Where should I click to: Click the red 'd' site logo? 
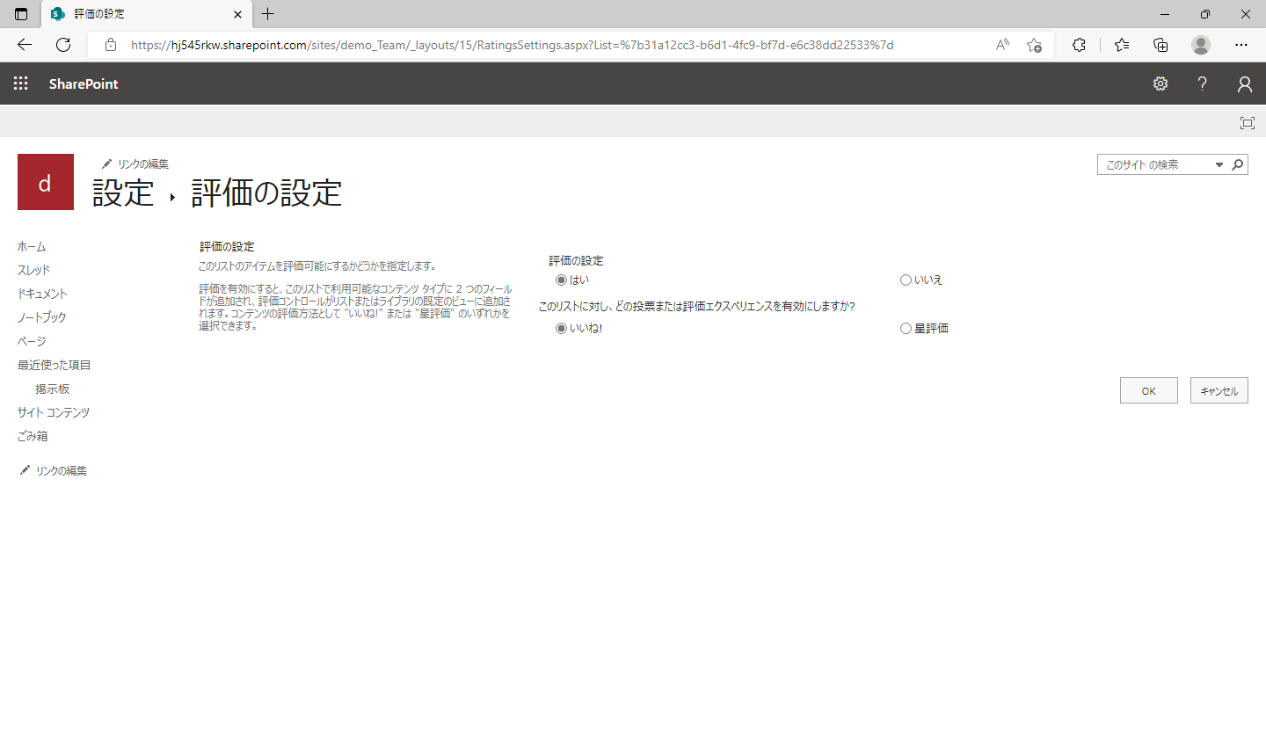point(46,182)
